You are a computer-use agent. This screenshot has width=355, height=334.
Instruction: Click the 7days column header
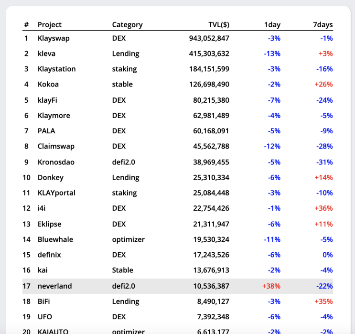point(323,24)
